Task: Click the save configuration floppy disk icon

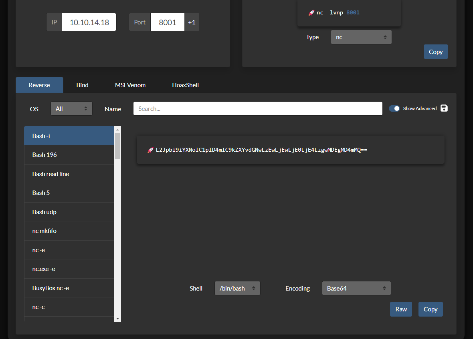Action: point(444,108)
